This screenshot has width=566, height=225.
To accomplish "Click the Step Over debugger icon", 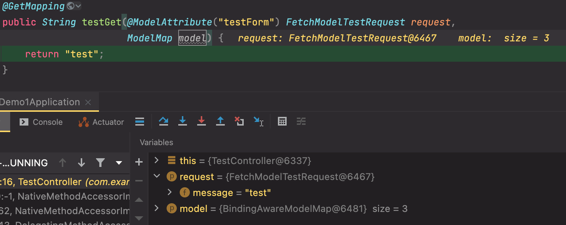I will pos(164,122).
